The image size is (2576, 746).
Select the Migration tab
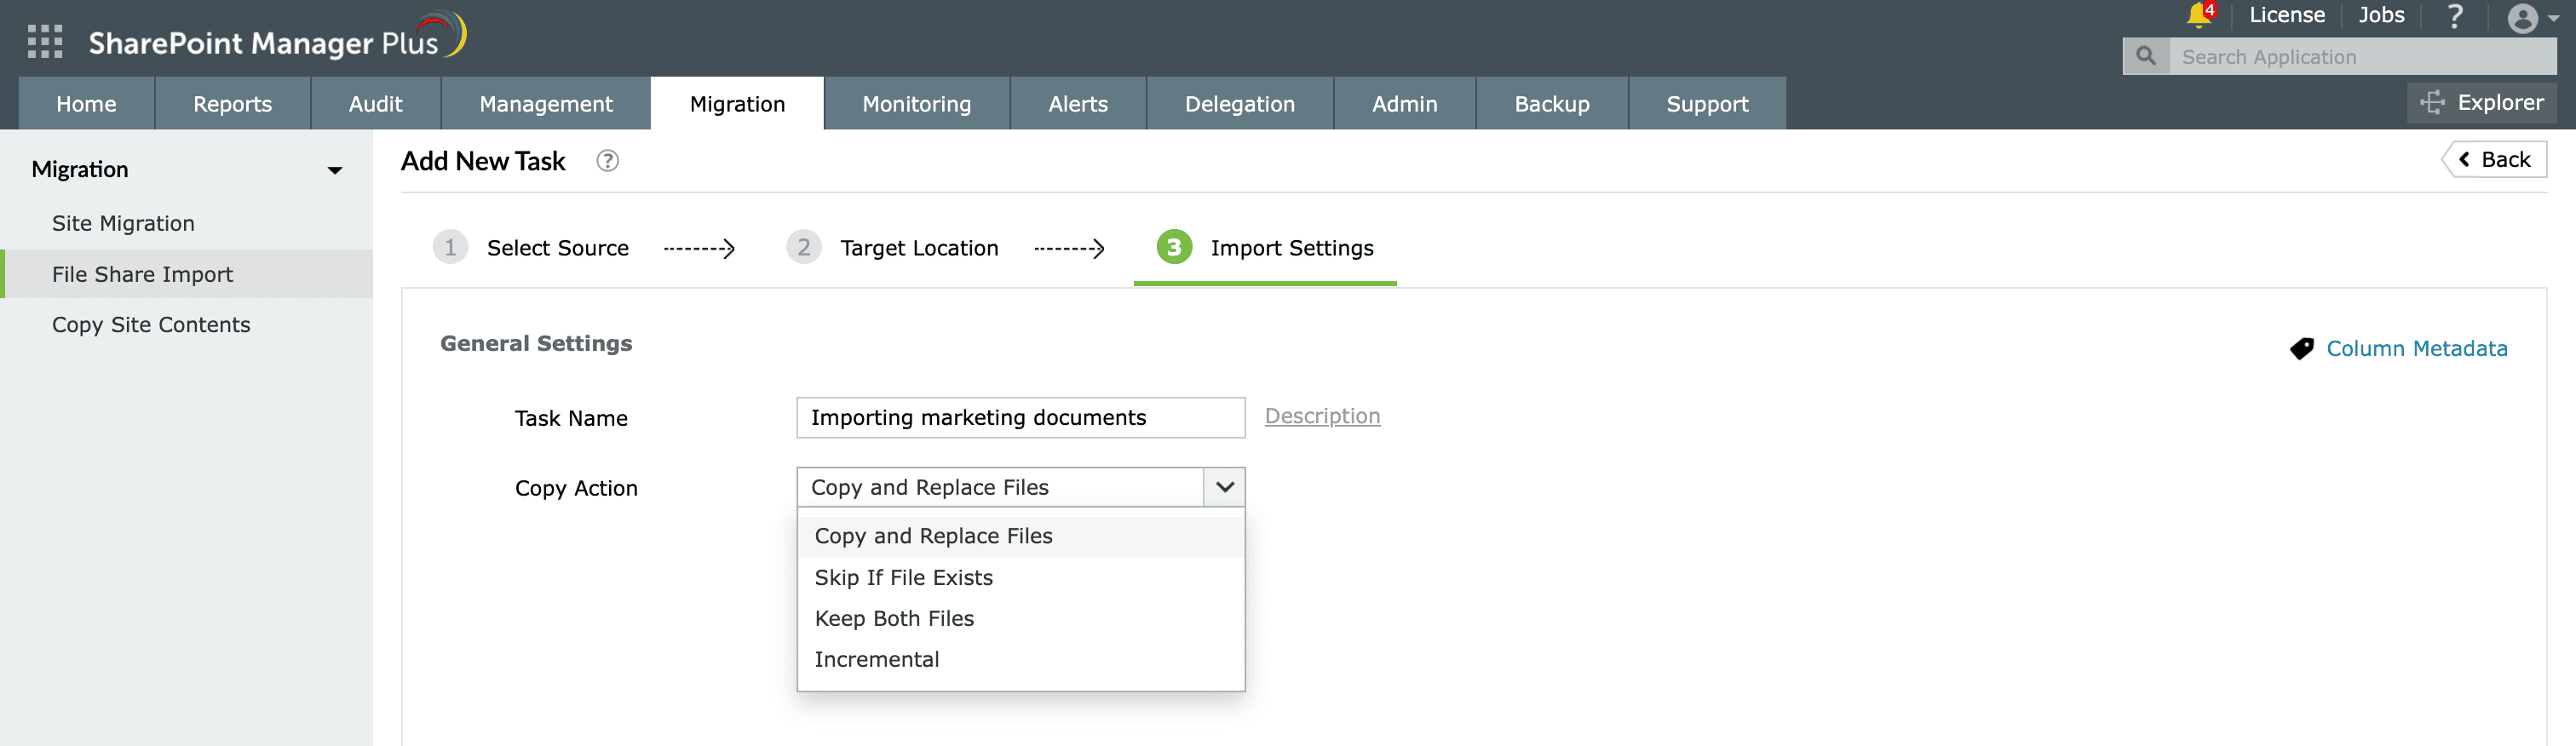pos(737,103)
